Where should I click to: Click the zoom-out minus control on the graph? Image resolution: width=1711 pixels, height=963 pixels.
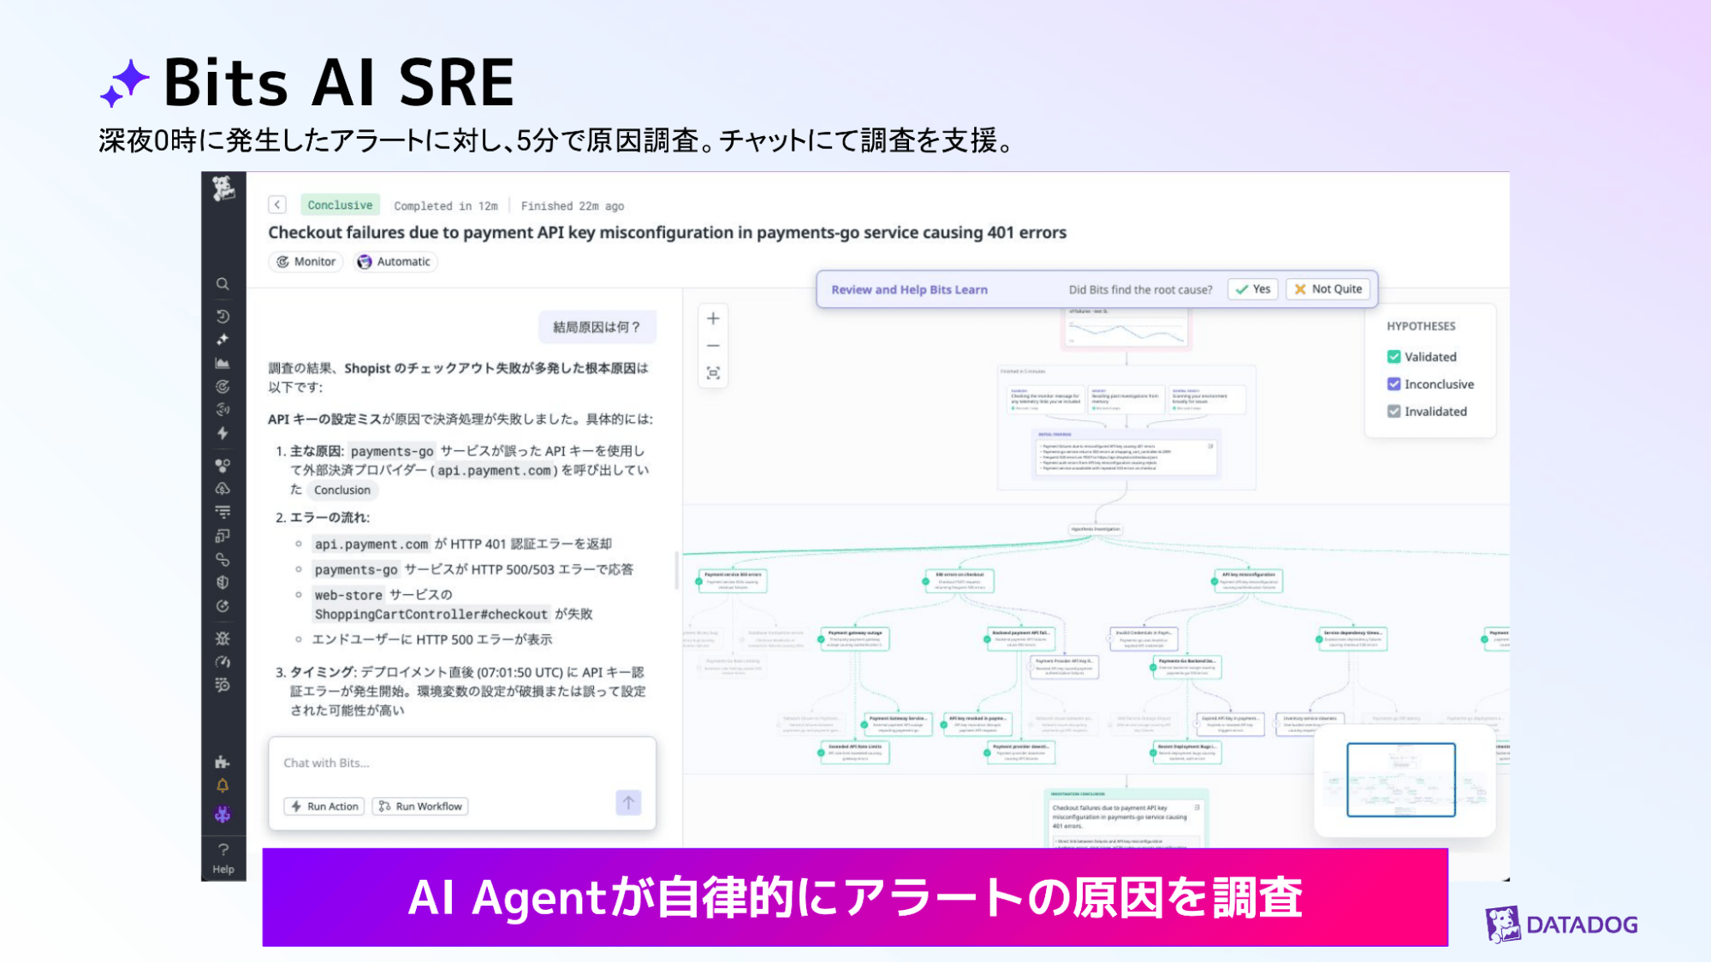point(712,345)
